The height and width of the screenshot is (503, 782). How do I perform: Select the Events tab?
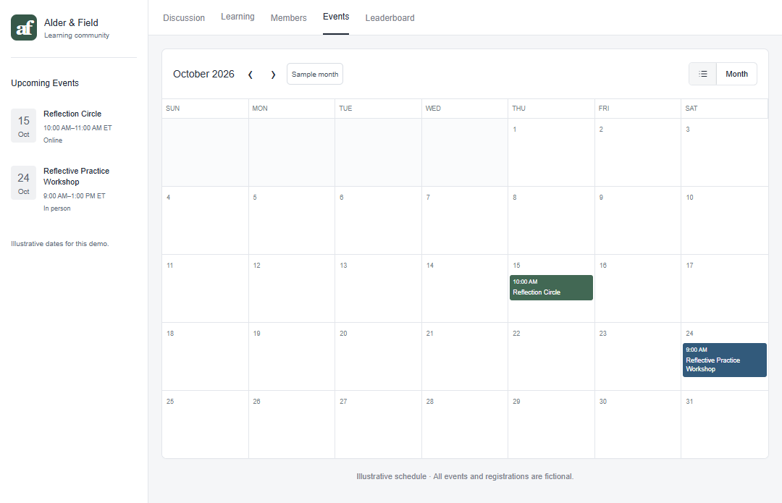coord(336,17)
